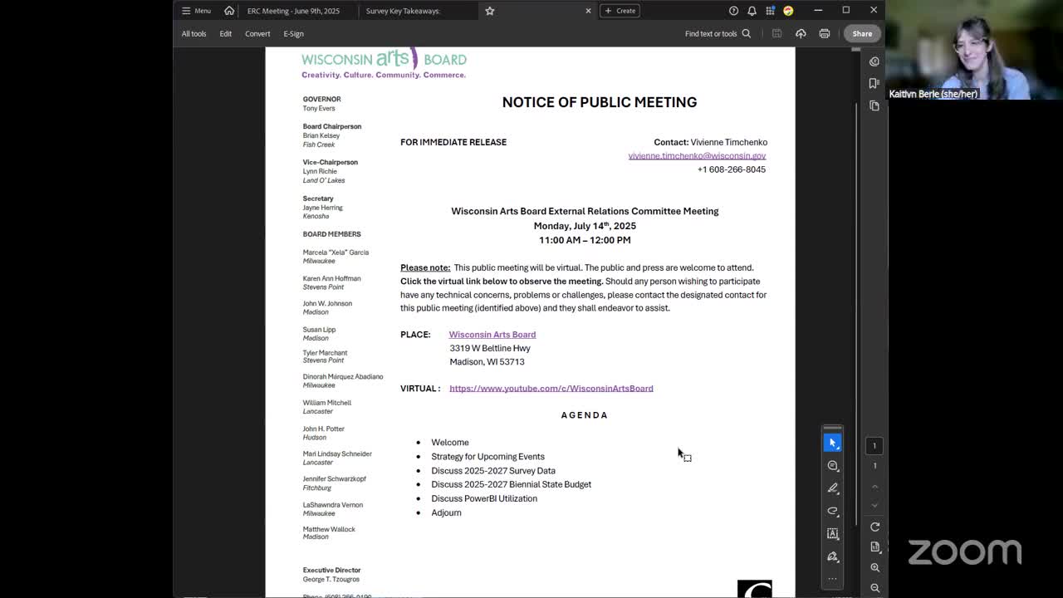The image size is (1063, 598).
Task: Open the hamburger Menu
Action: (x=196, y=11)
